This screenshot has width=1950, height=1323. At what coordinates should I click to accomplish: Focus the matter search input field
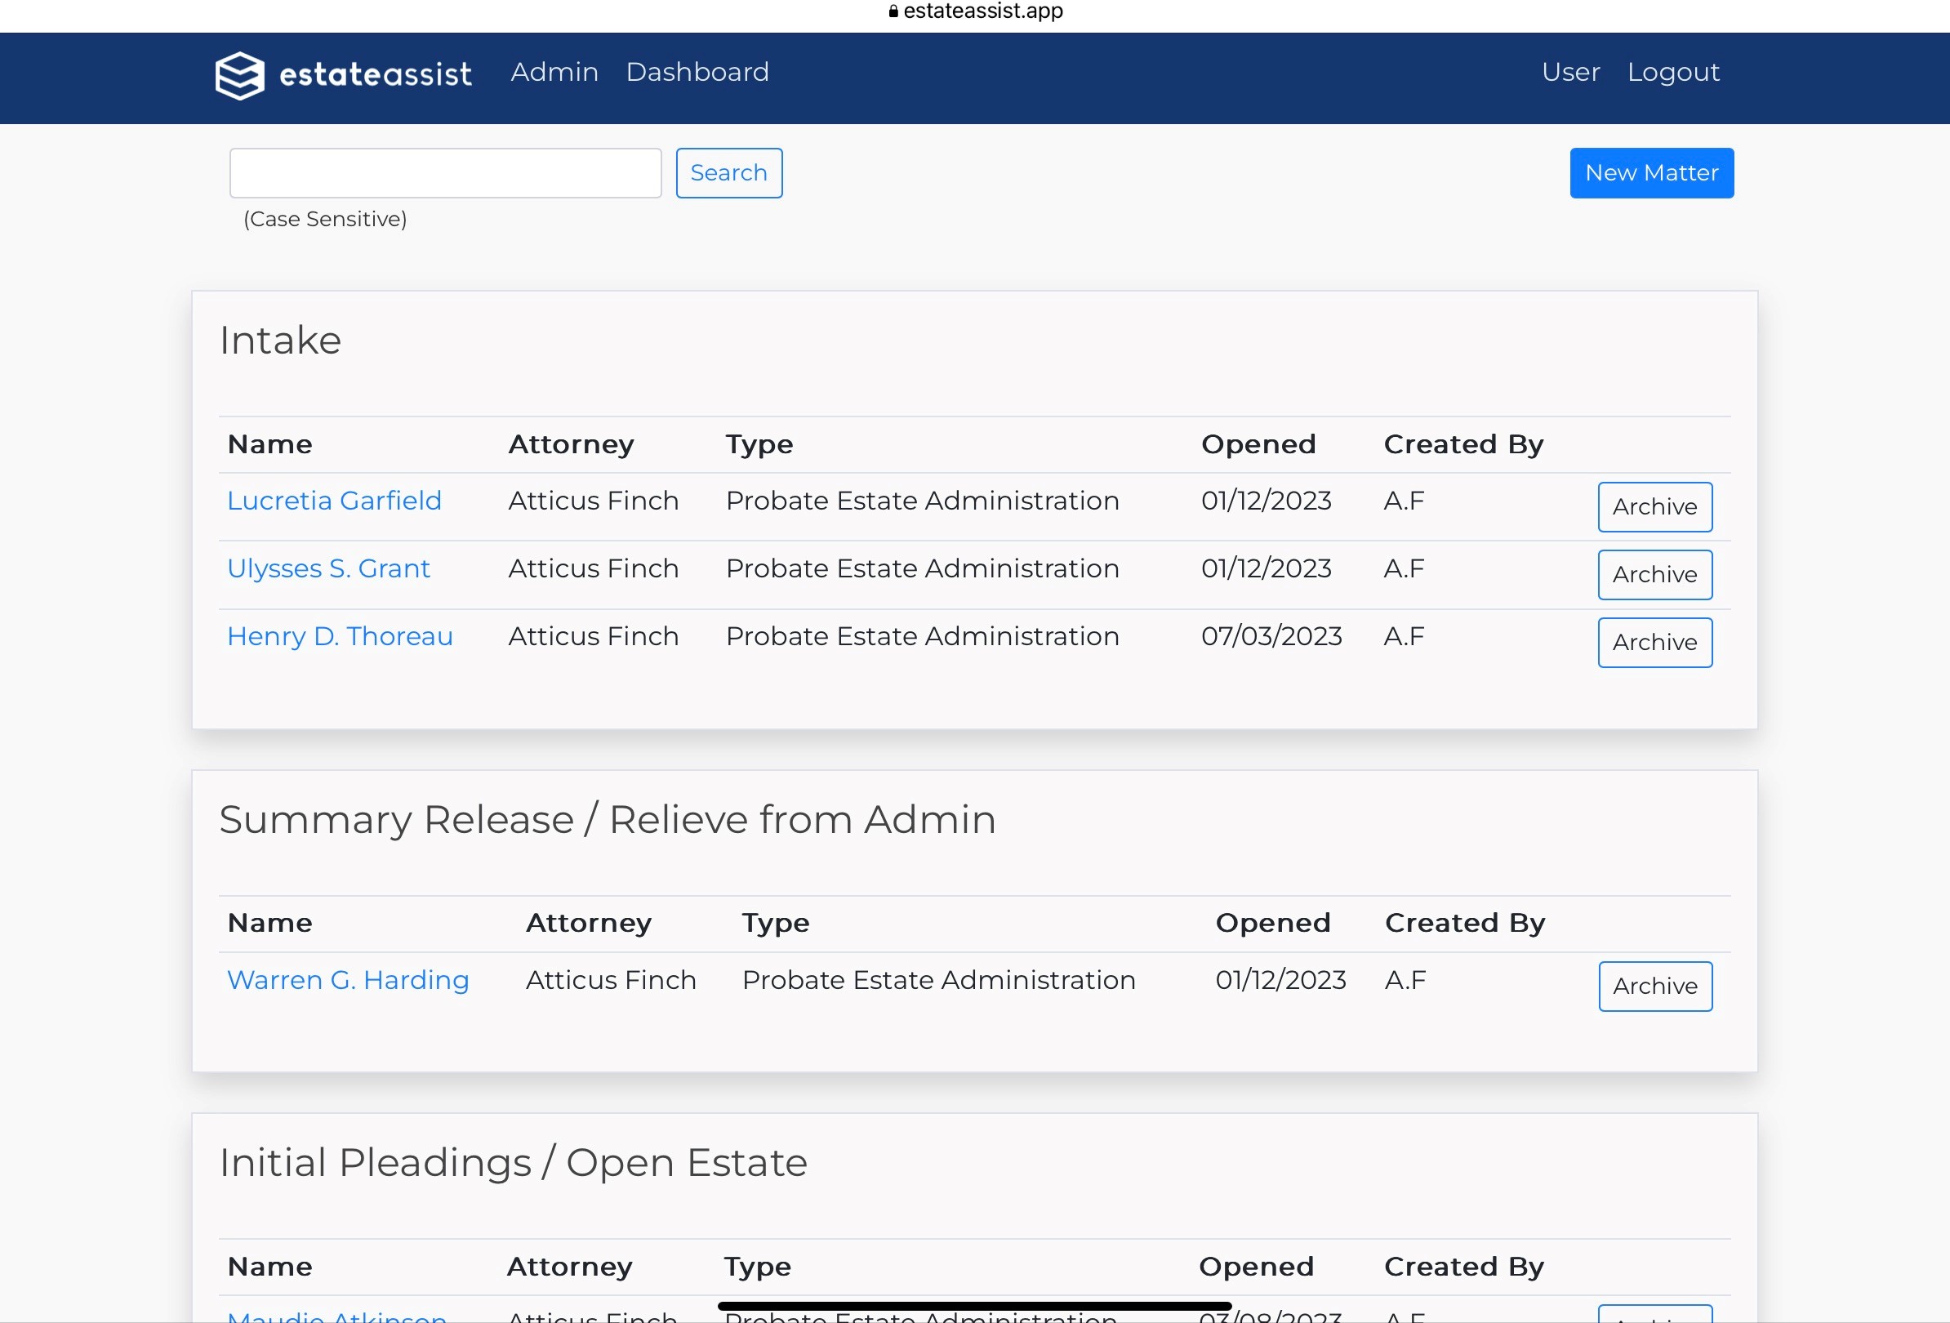click(446, 173)
